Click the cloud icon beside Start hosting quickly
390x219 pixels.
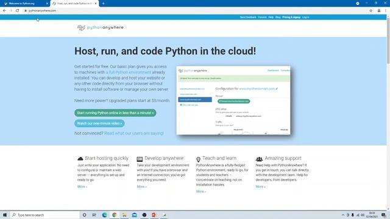80,158
